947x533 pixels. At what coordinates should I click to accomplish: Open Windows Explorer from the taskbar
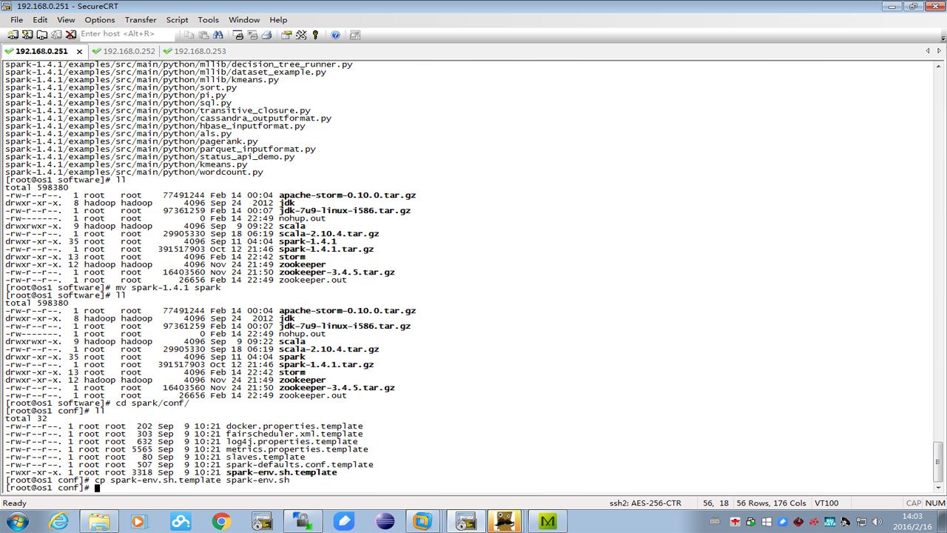point(99,521)
